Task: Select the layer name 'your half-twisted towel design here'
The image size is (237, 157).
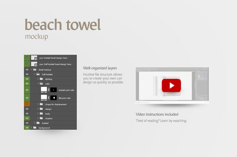Action: pos(55,64)
